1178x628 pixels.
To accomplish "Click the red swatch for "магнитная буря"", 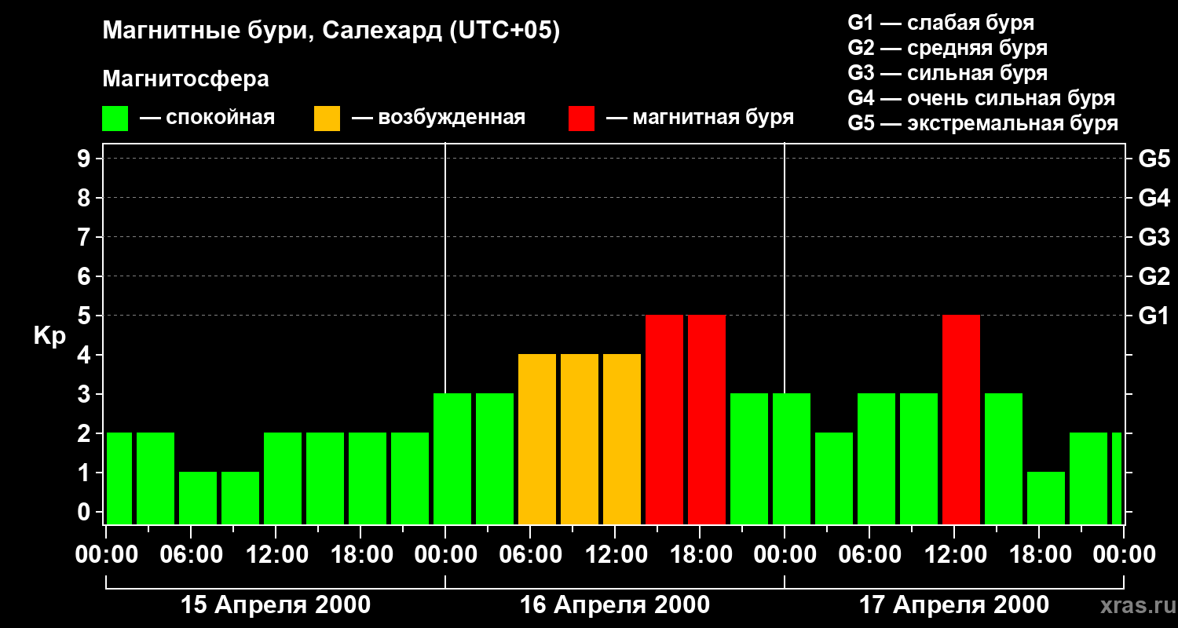I will (581, 119).
